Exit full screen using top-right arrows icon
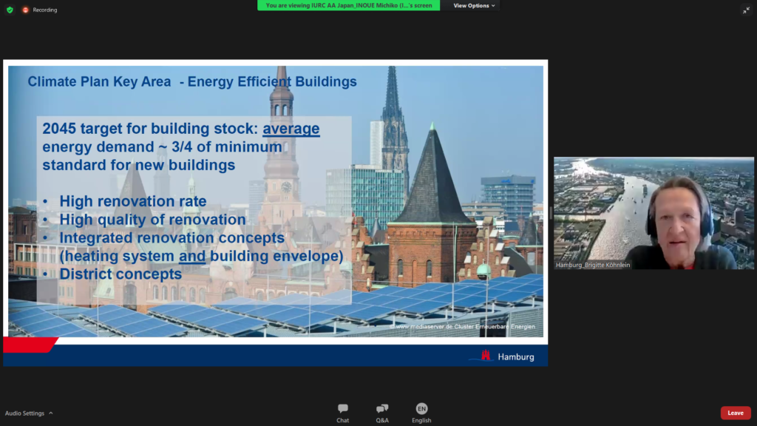Viewport: 757px width, 426px height. (746, 10)
